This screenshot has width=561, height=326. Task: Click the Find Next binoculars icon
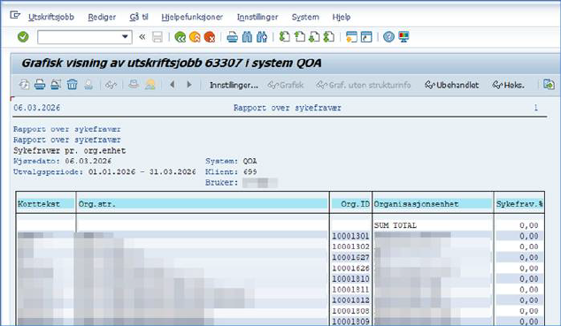pos(262,37)
